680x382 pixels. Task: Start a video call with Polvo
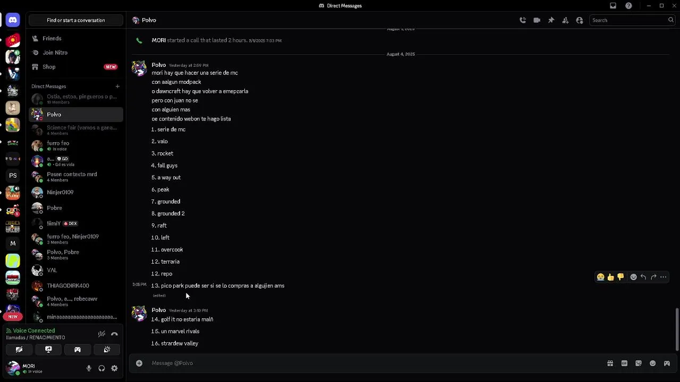point(537,20)
